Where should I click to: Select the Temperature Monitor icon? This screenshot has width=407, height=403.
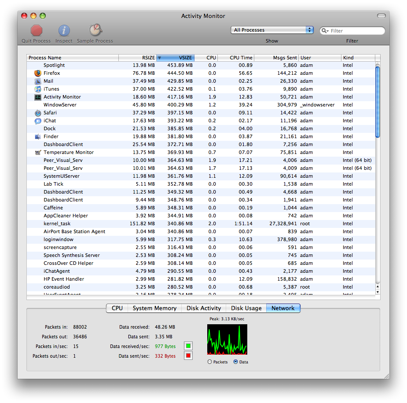coord(38,152)
